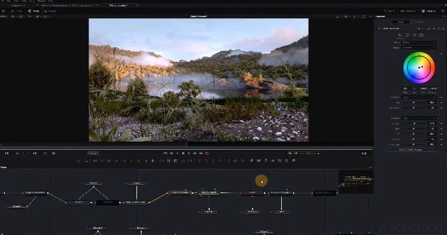Jump to the first frame

[165, 153]
